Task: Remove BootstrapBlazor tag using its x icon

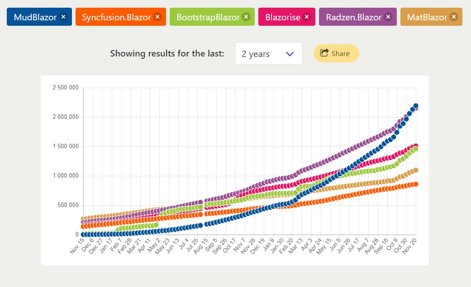Action: tap(246, 17)
